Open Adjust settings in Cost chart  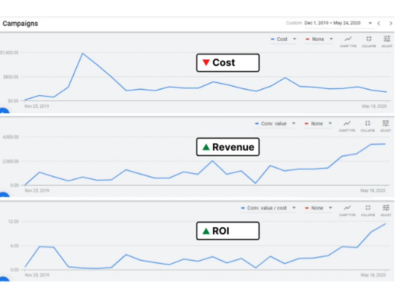(387, 41)
